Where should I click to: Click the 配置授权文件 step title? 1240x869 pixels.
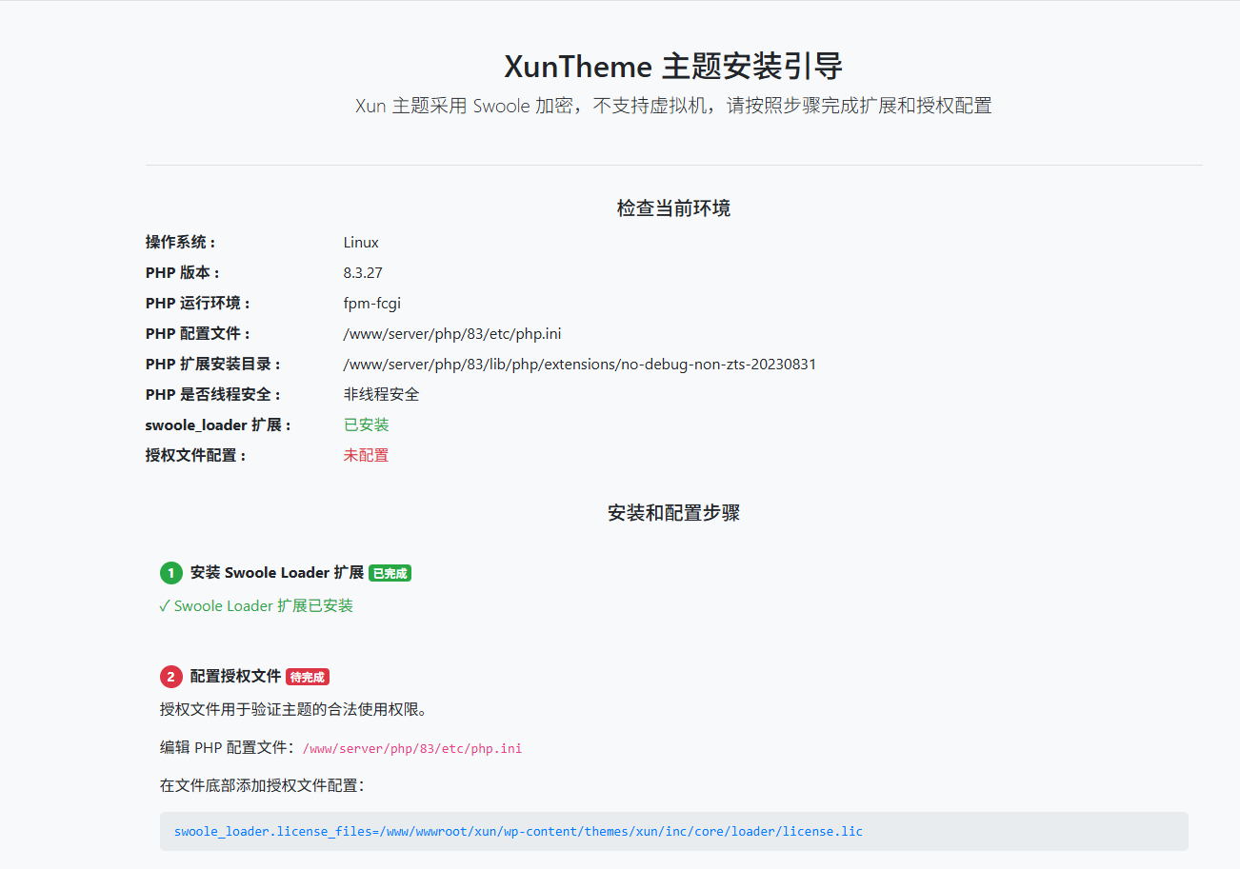click(x=235, y=677)
